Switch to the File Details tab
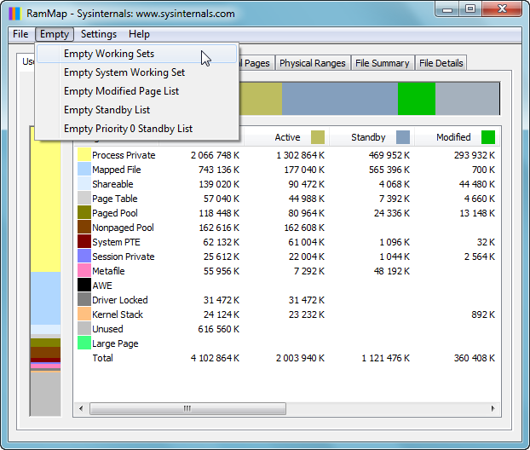530x450 pixels. click(441, 63)
